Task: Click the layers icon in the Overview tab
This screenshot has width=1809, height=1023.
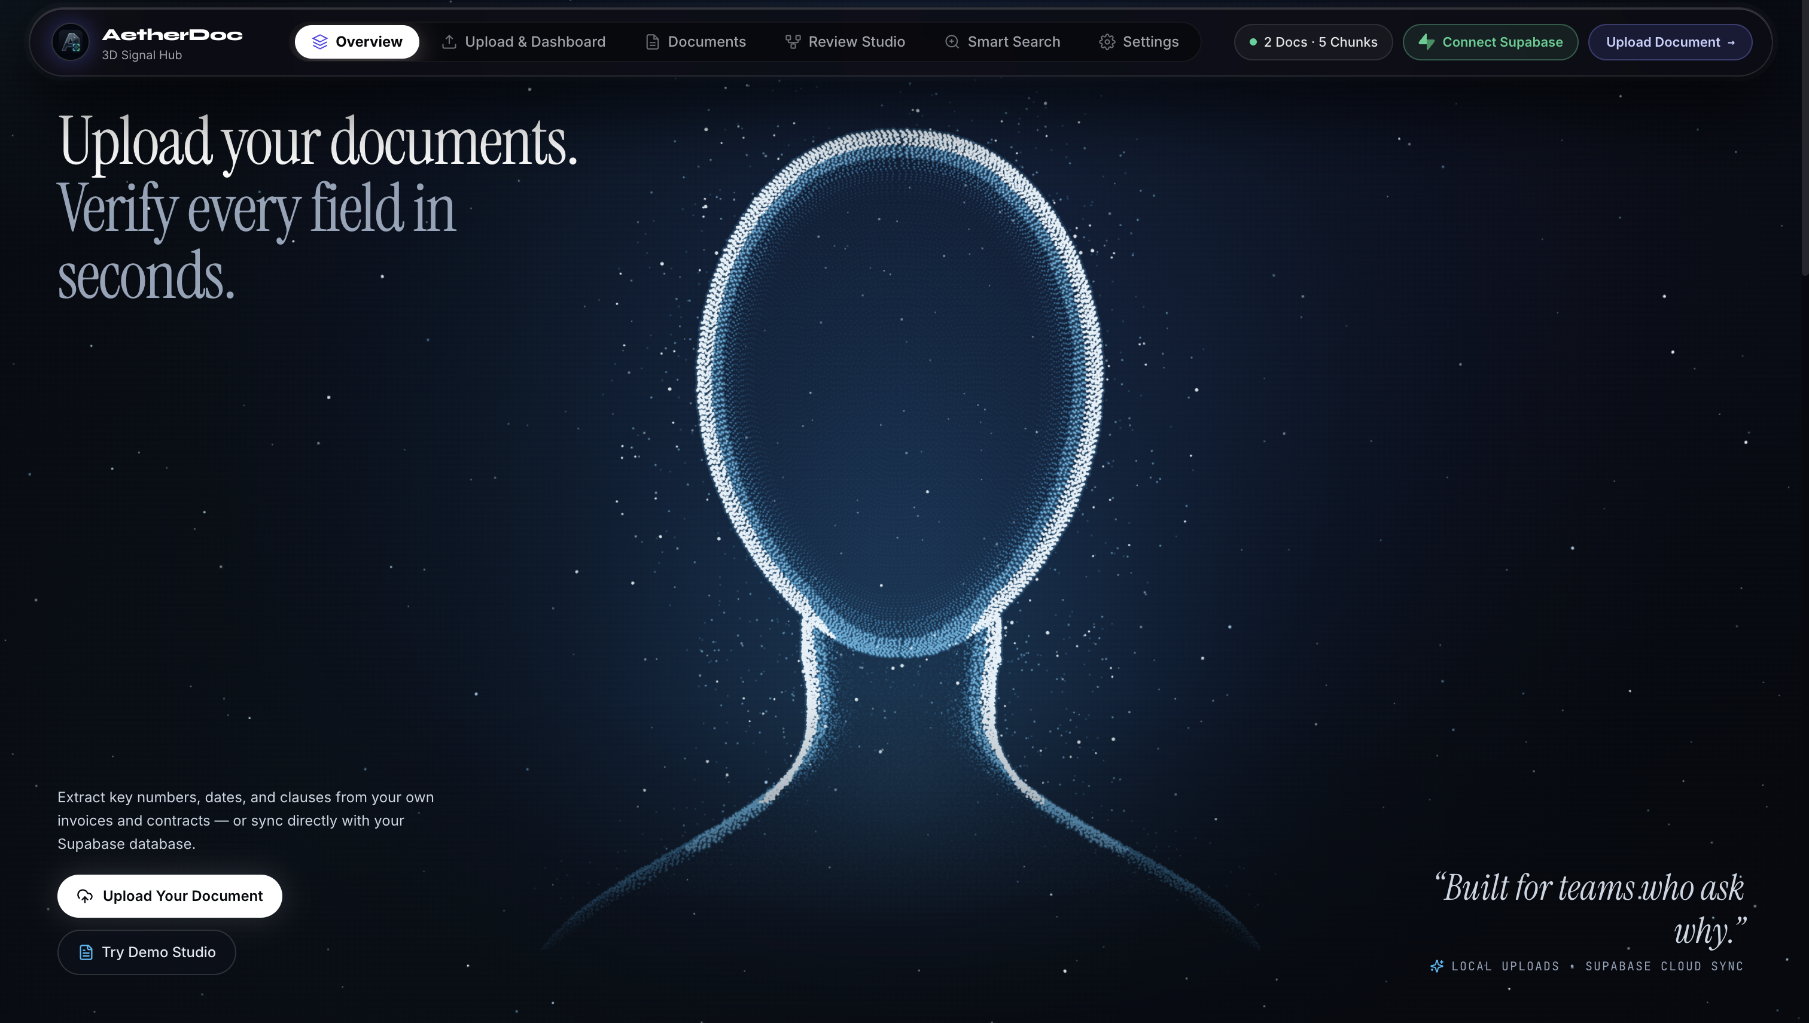Action: click(x=319, y=42)
